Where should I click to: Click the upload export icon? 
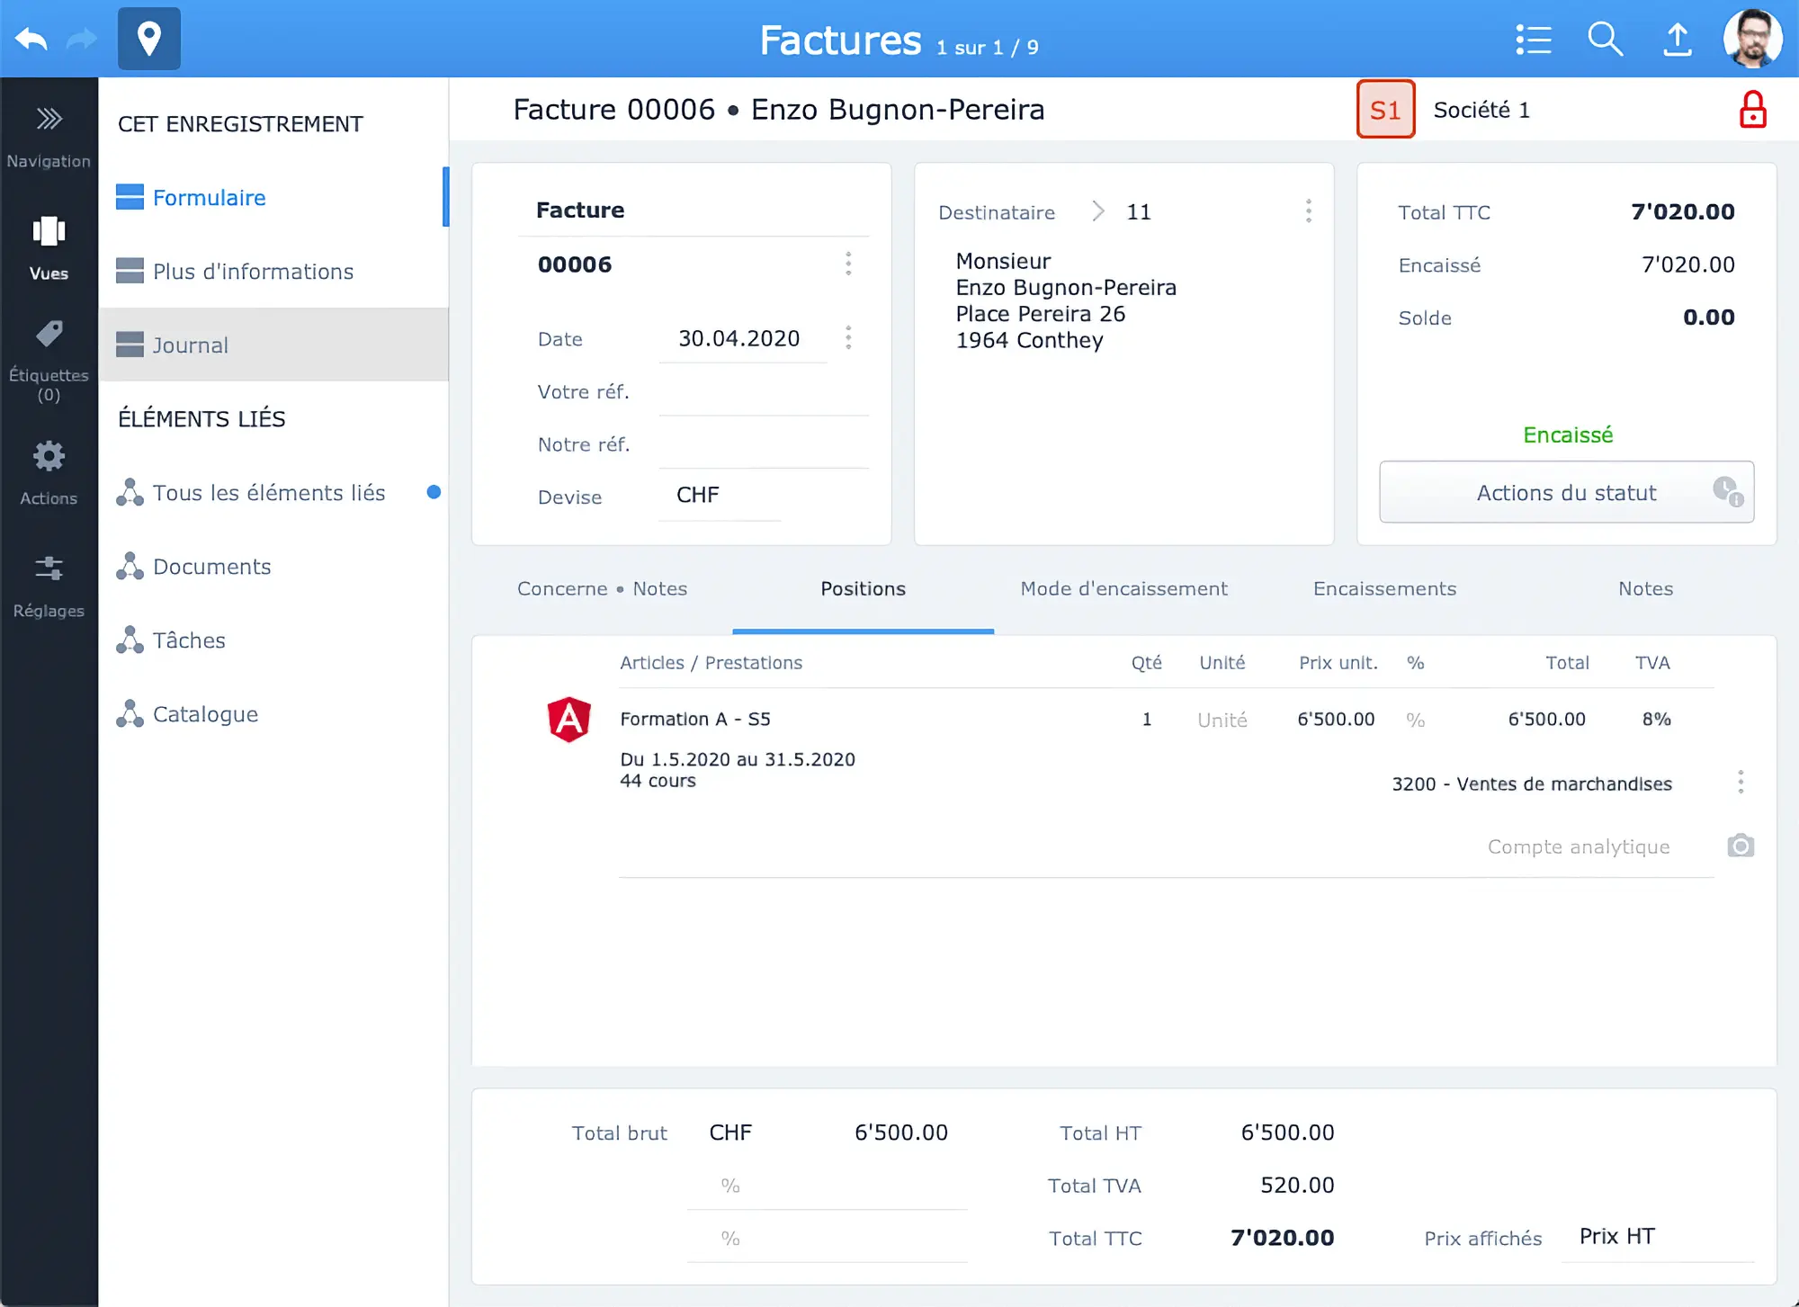pyautogui.click(x=1677, y=40)
